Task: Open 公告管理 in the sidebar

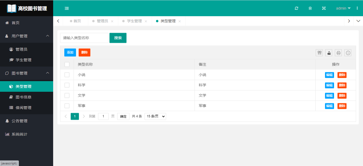Action: 27,121
